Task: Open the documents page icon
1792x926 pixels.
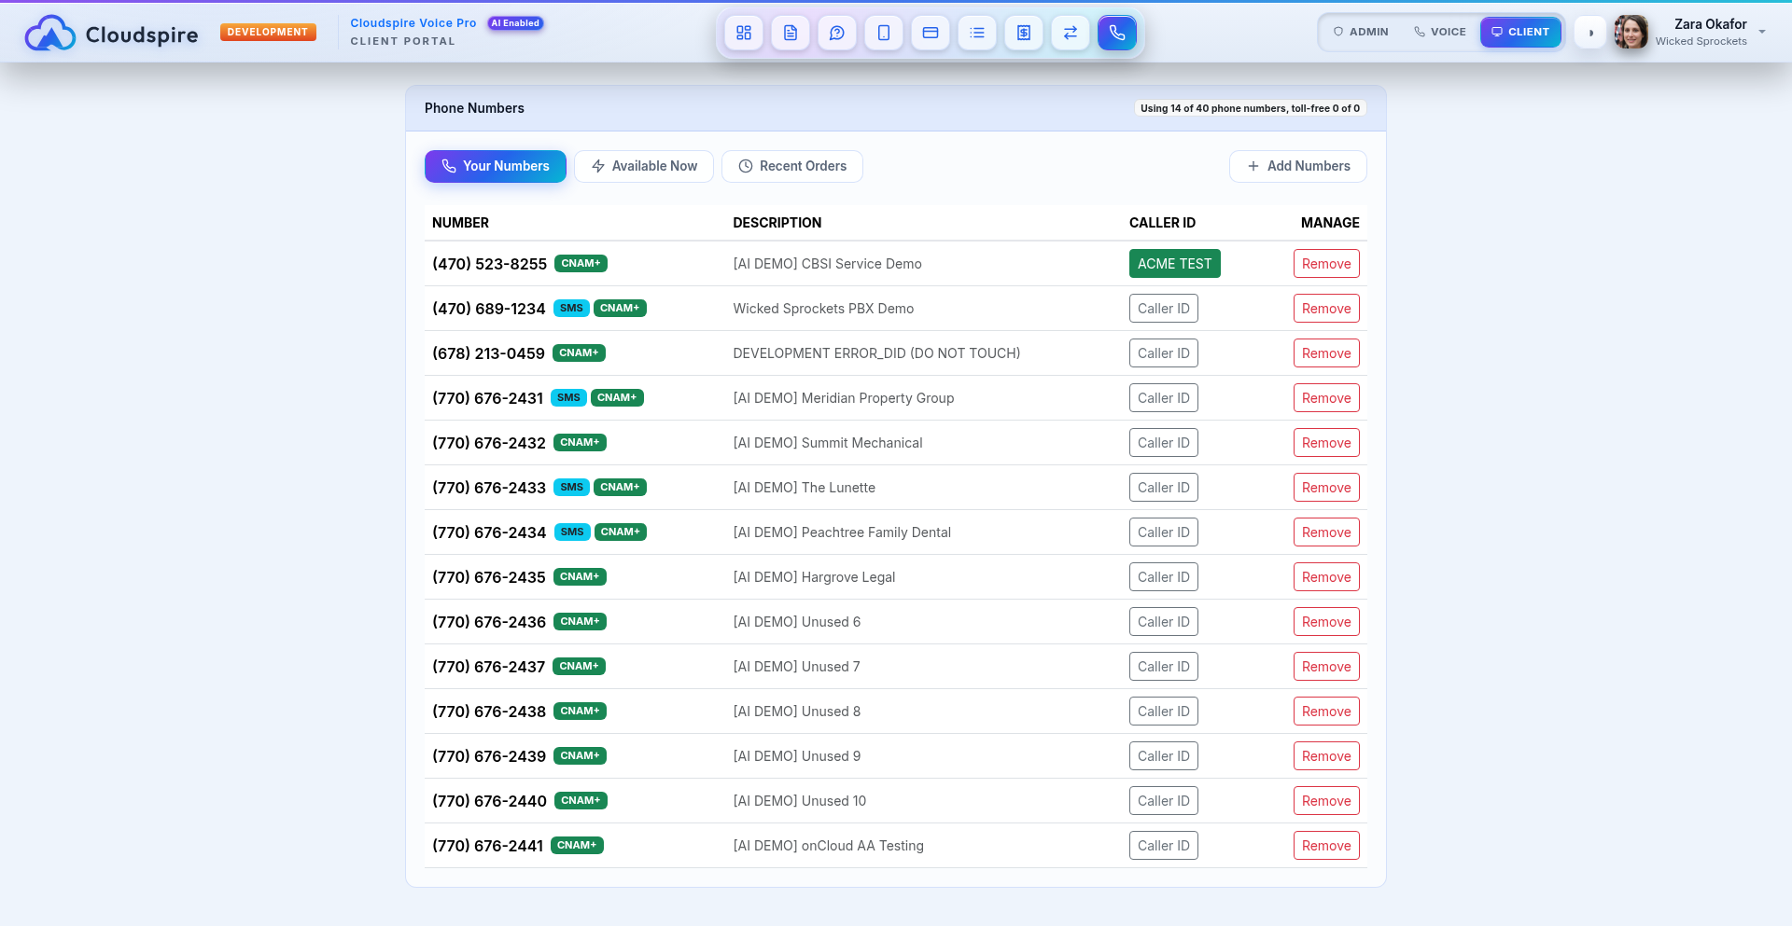Action: click(x=791, y=33)
